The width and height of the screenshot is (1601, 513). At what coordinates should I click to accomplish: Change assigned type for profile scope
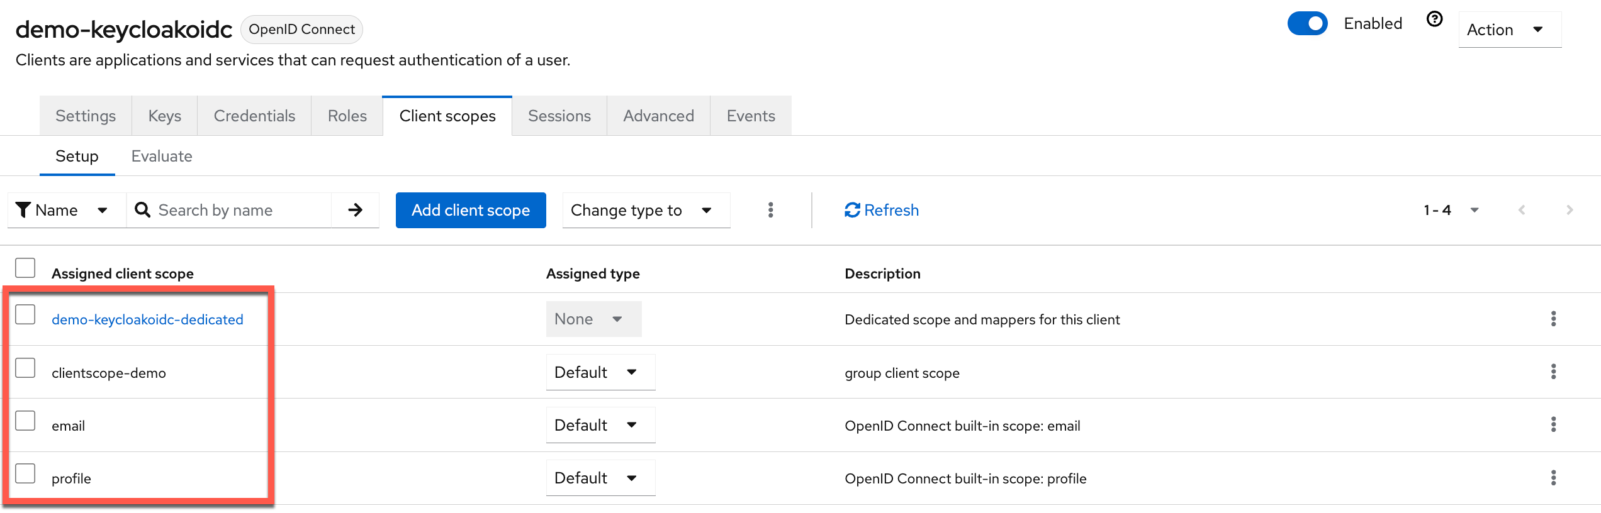[x=600, y=478]
